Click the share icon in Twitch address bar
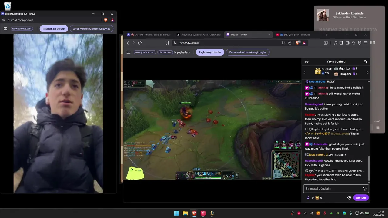 coord(290,43)
